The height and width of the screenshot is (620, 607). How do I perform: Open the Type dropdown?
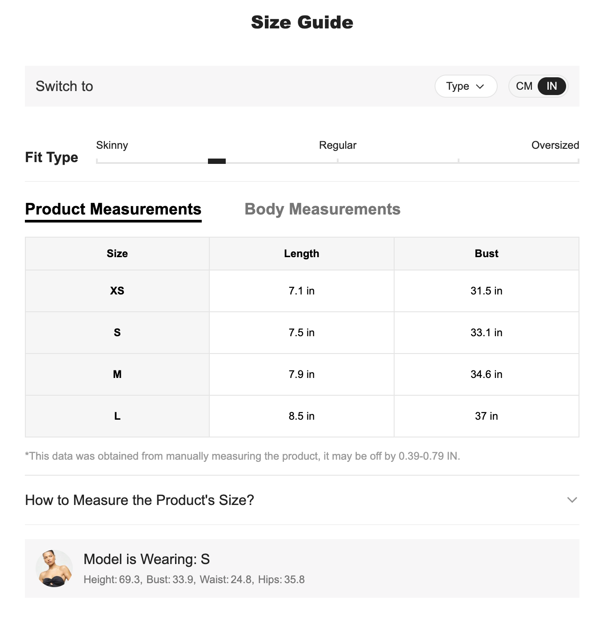point(466,86)
